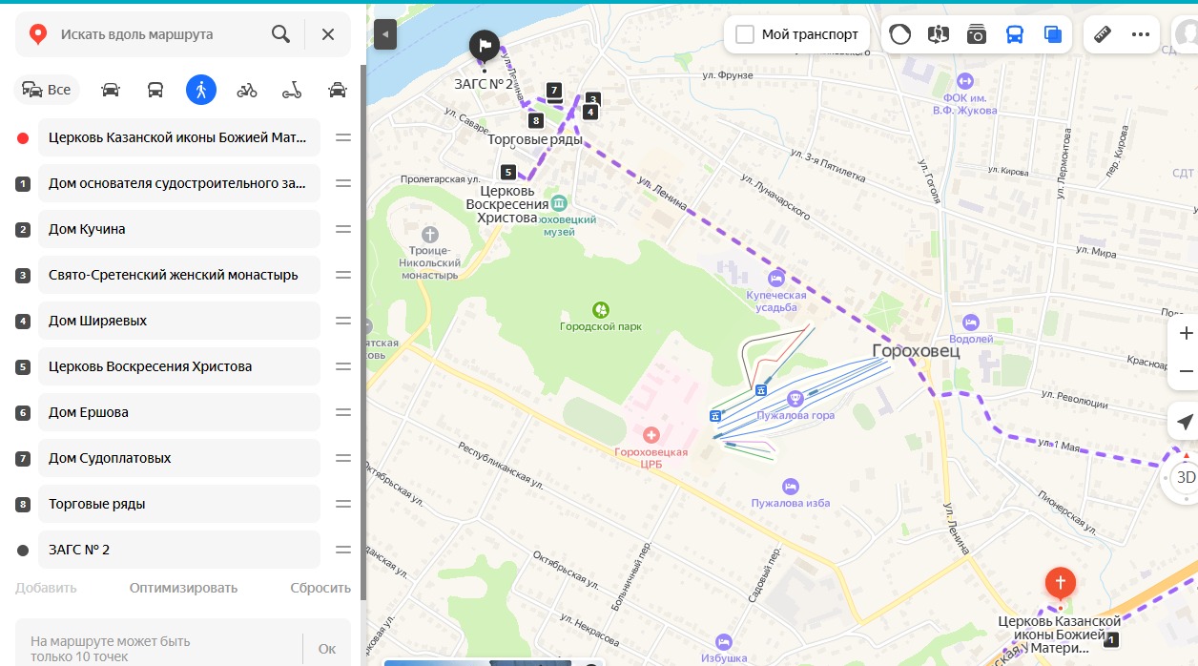Screen dimensions: 1198x666
Task: Open Гороховецкая ЦРБ hospital map icon
Action: point(651,436)
